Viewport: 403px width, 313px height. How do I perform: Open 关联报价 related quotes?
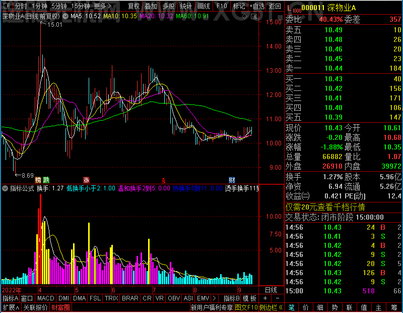point(35,307)
